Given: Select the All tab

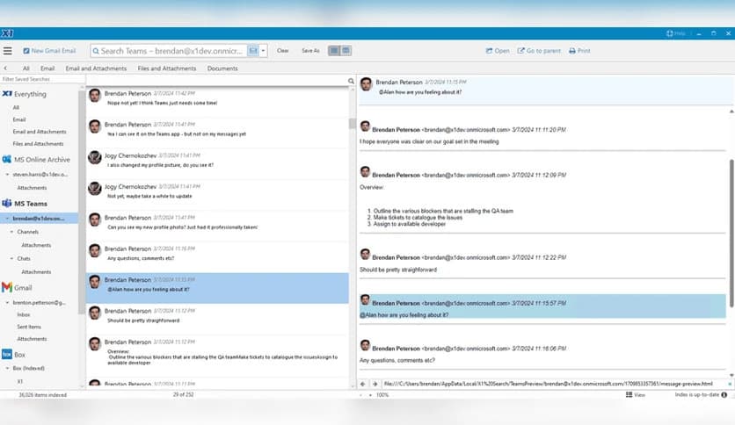Looking at the screenshot, I should tap(26, 68).
